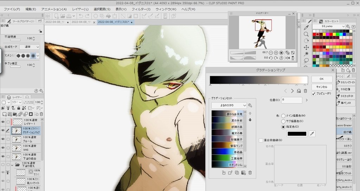Click the Redo arrow in the command bar
This screenshot has height=191, width=360.
[87, 16]
